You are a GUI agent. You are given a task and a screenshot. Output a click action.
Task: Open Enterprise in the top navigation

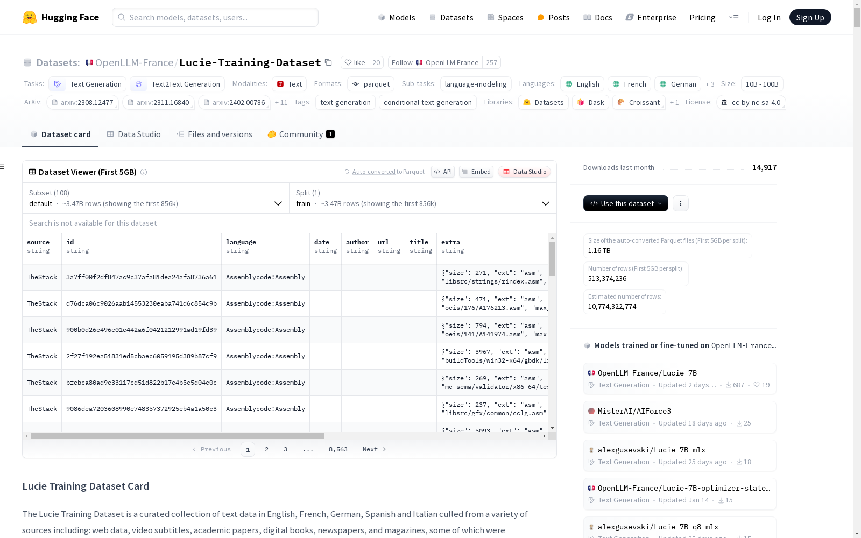(651, 17)
